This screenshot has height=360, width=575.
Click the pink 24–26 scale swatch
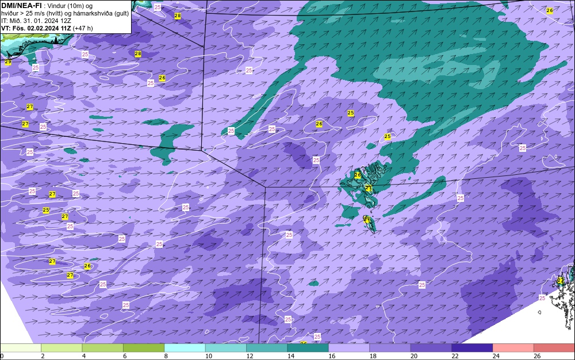pos(513,348)
